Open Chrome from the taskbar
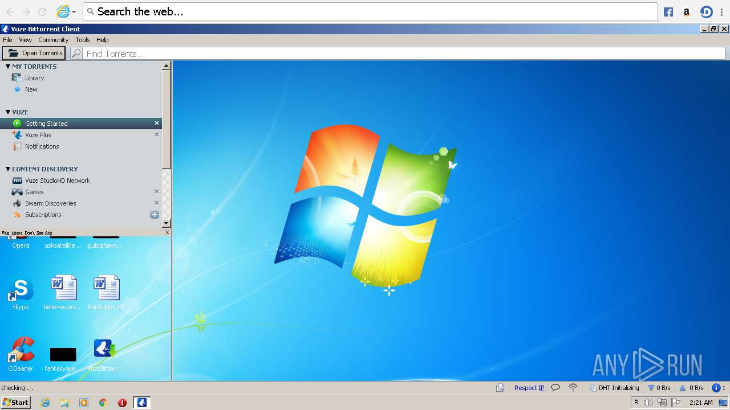This screenshot has width=730, height=410. pos(103,403)
